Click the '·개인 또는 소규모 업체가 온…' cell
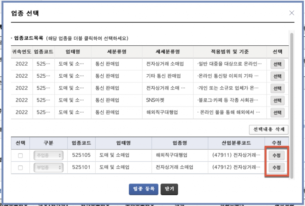This screenshot has width=305, height=206. [x=230, y=88]
